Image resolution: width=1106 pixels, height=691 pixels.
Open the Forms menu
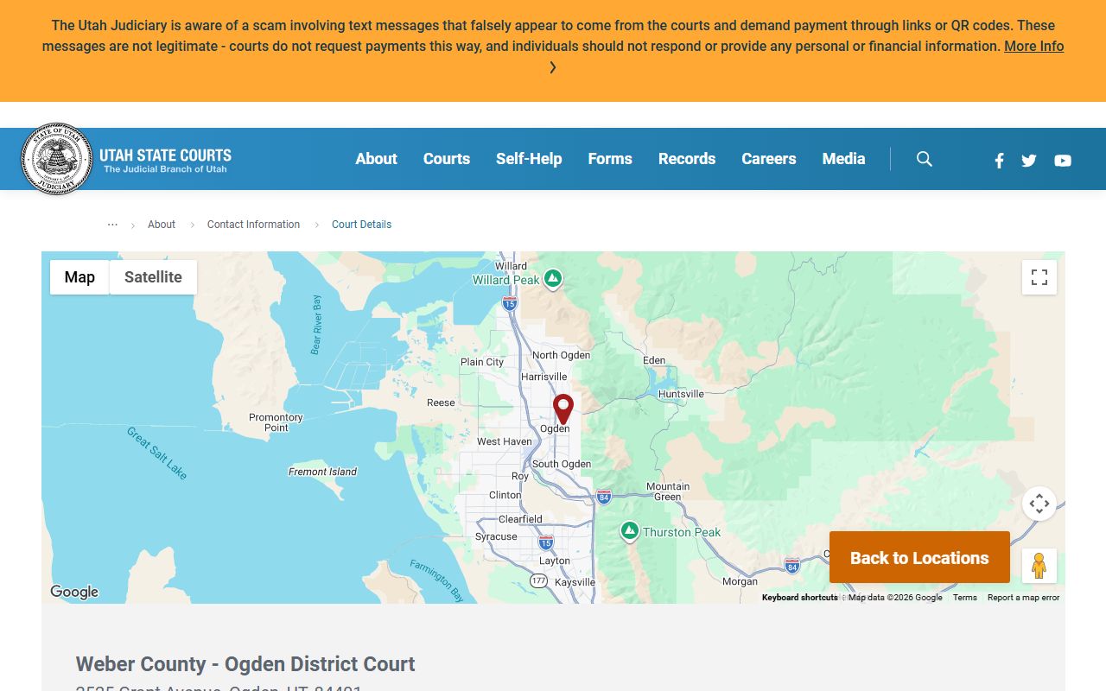610,159
